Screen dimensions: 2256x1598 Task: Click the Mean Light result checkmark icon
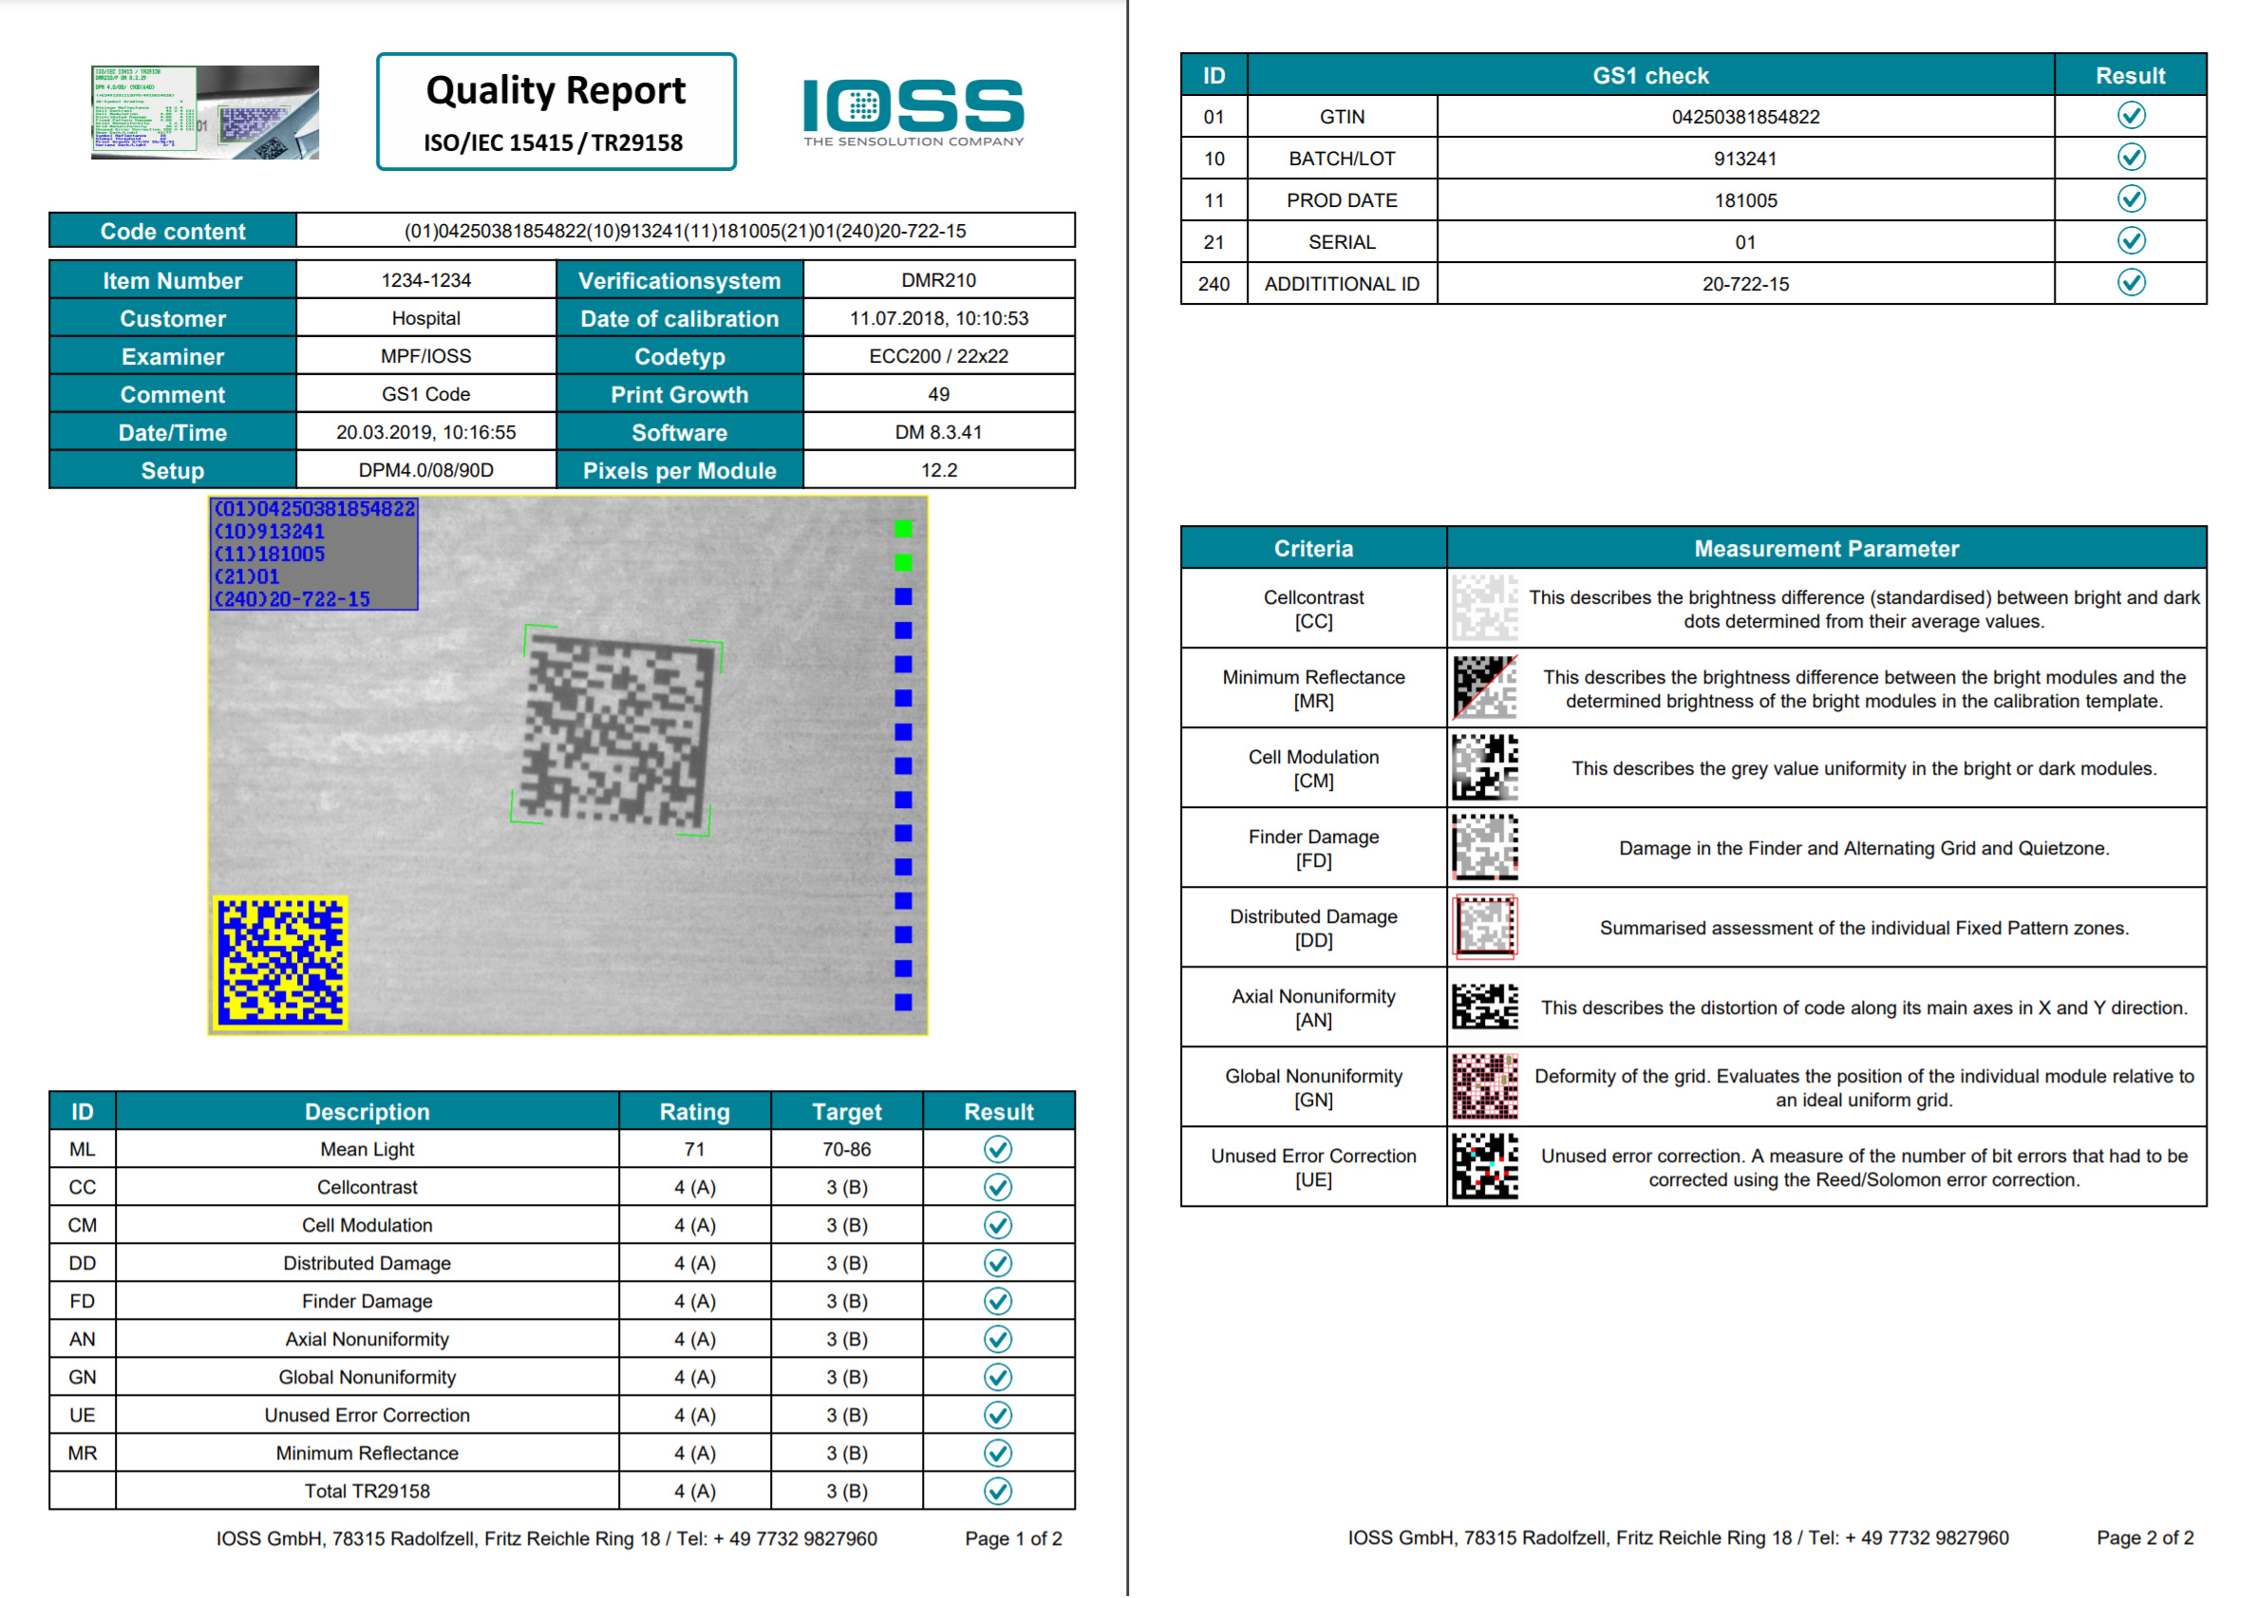[x=999, y=1150]
